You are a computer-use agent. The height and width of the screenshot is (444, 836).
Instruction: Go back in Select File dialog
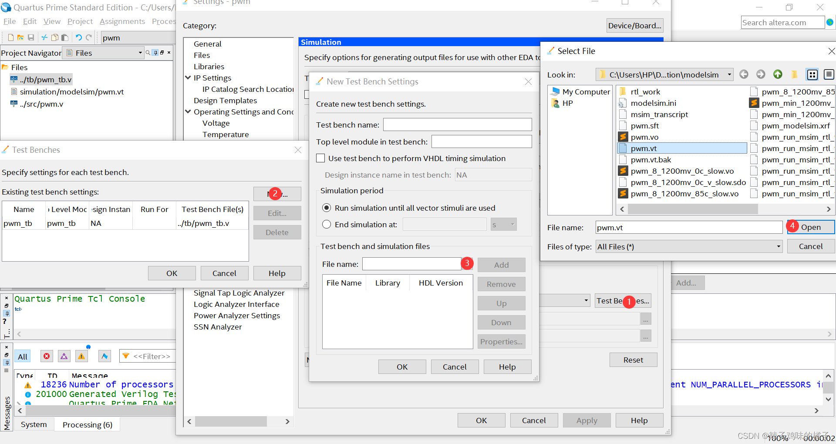pyautogui.click(x=744, y=74)
